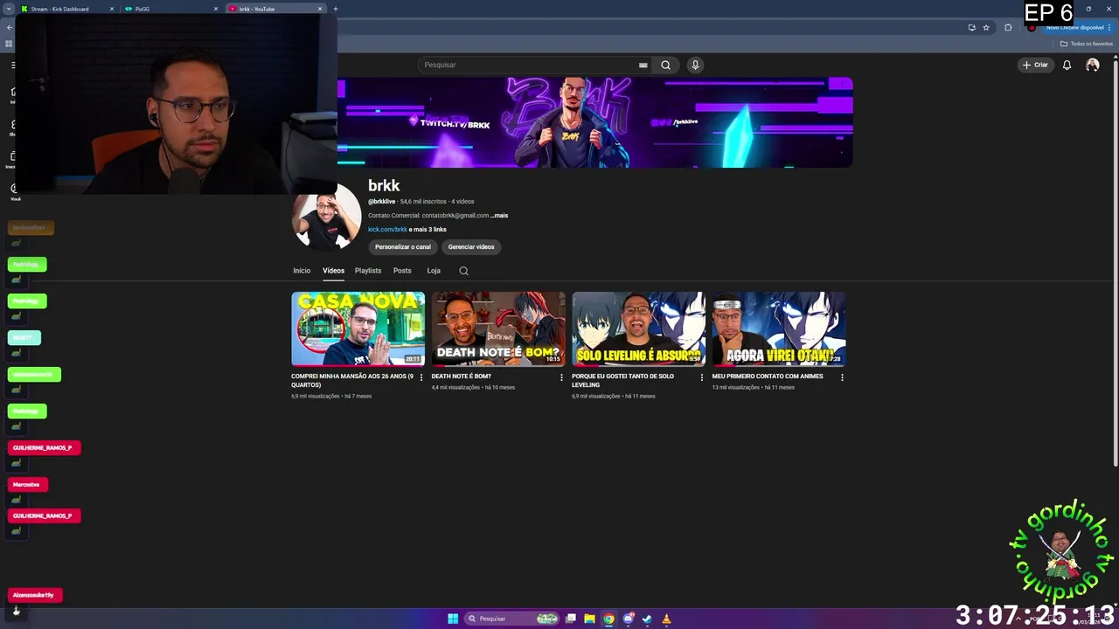Go back with browser back arrow
1119x629 pixels.
point(9,27)
